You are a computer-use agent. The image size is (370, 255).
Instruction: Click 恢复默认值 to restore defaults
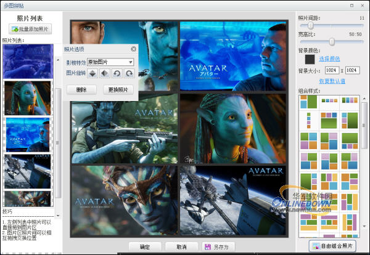coord(332,81)
